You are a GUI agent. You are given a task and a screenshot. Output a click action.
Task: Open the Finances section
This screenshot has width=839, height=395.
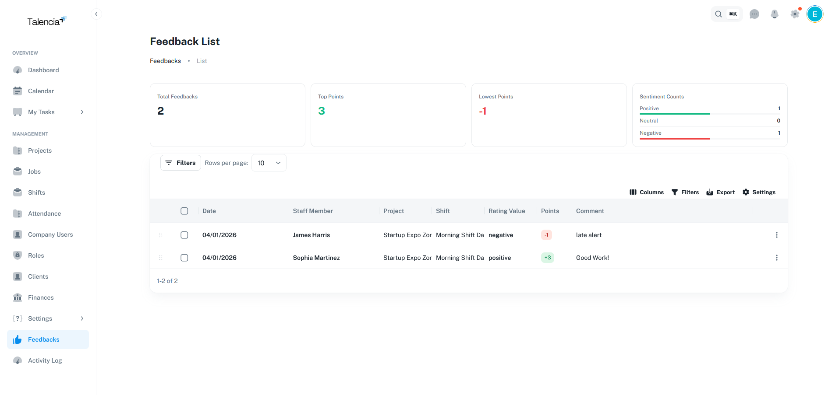40,297
